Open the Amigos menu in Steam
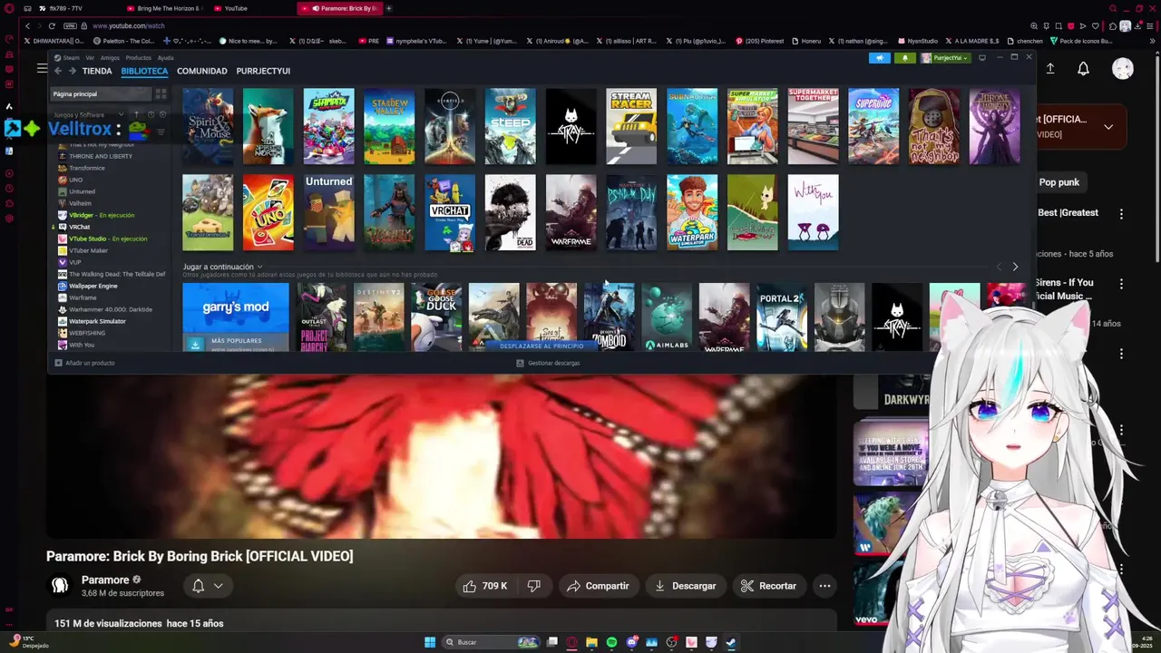The width and height of the screenshot is (1161, 653). click(110, 58)
